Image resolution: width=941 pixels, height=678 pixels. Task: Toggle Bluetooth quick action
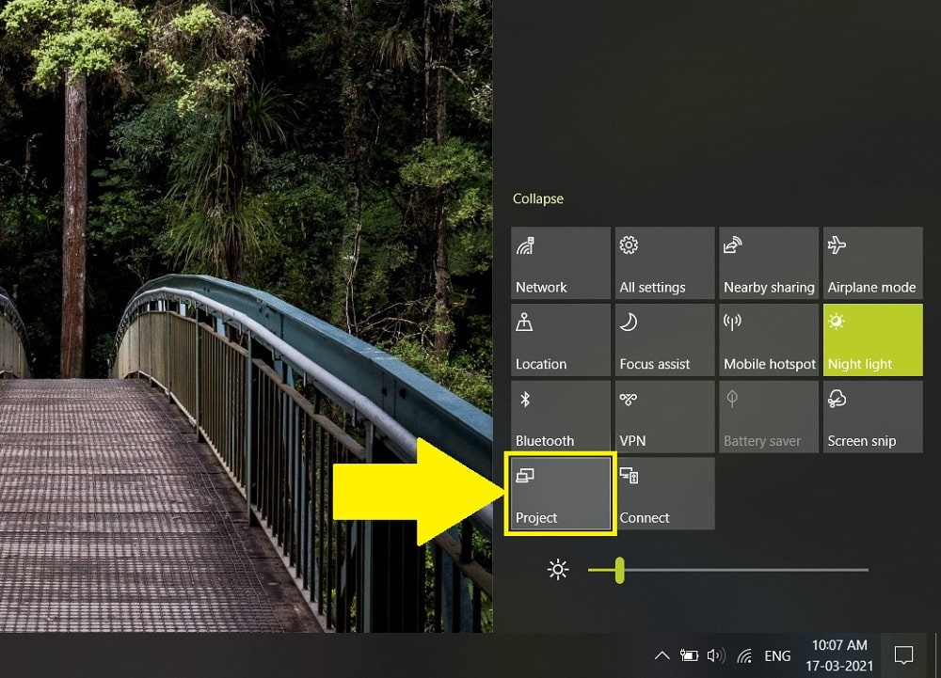coord(560,417)
